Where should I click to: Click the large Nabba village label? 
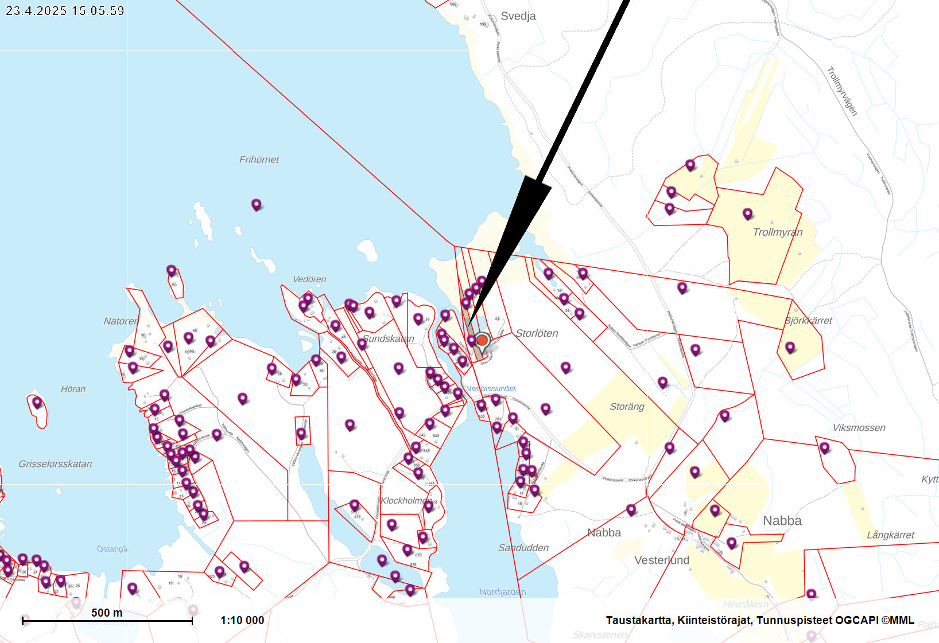(782, 521)
